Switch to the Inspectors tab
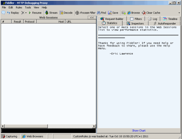The height and width of the screenshot is (139, 182). coord(135,23)
